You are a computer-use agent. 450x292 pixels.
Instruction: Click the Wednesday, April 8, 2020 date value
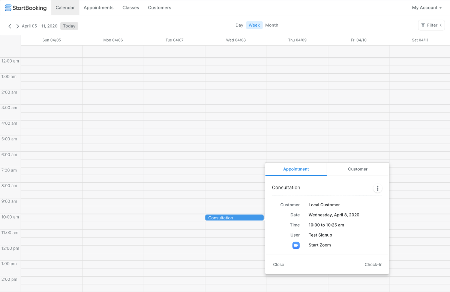pyautogui.click(x=334, y=215)
